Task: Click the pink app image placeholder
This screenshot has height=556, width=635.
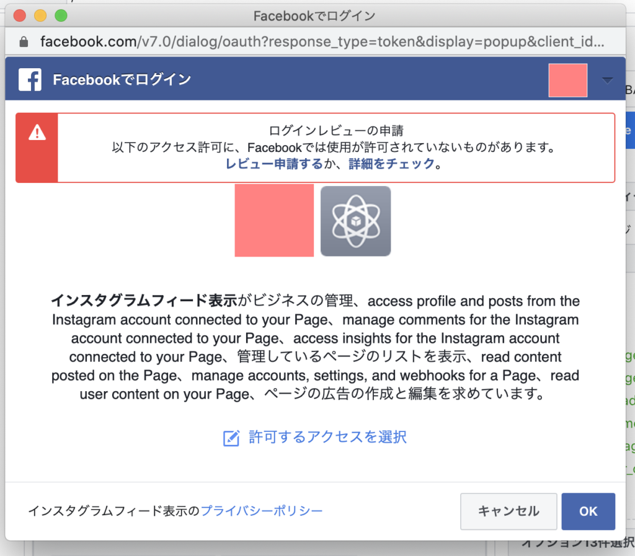Action: [273, 221]
